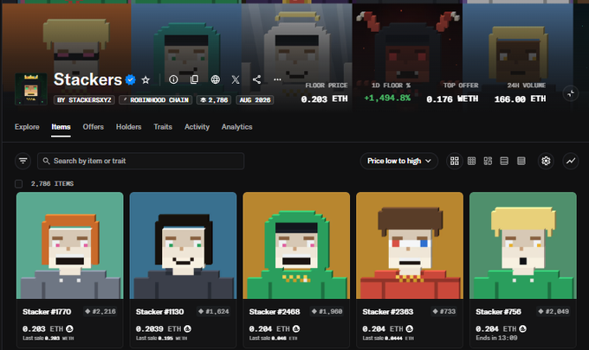Open the Offers tab
The width and height of the screenshot is (589, 350).
94,127
